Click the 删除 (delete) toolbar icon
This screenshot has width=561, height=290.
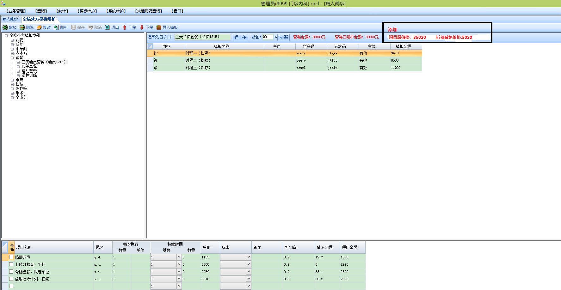(x=22, y=27)
